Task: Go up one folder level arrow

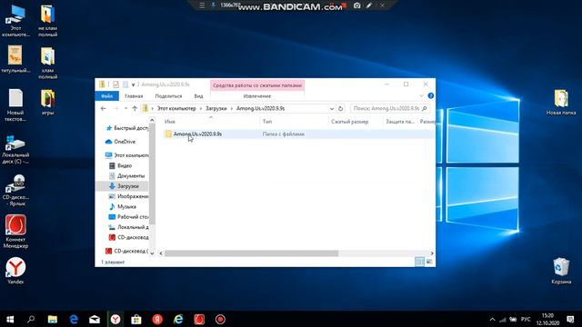Action: point(135,109)
